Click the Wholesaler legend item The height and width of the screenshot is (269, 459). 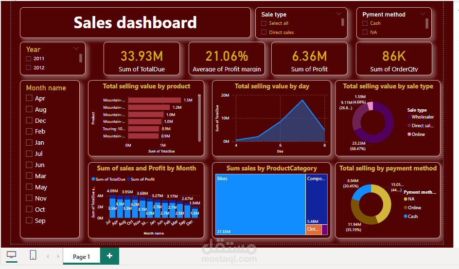421,117
